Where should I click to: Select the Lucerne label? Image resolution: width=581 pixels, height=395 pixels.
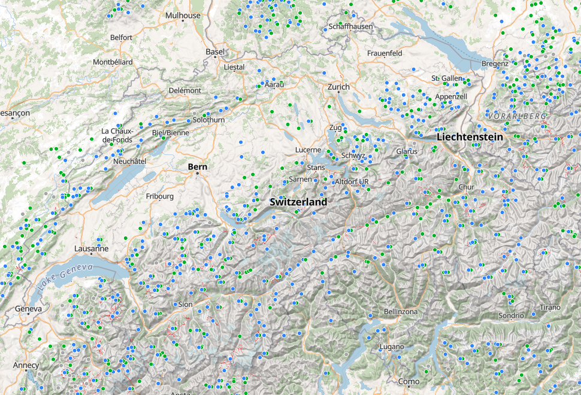(308, 150)
